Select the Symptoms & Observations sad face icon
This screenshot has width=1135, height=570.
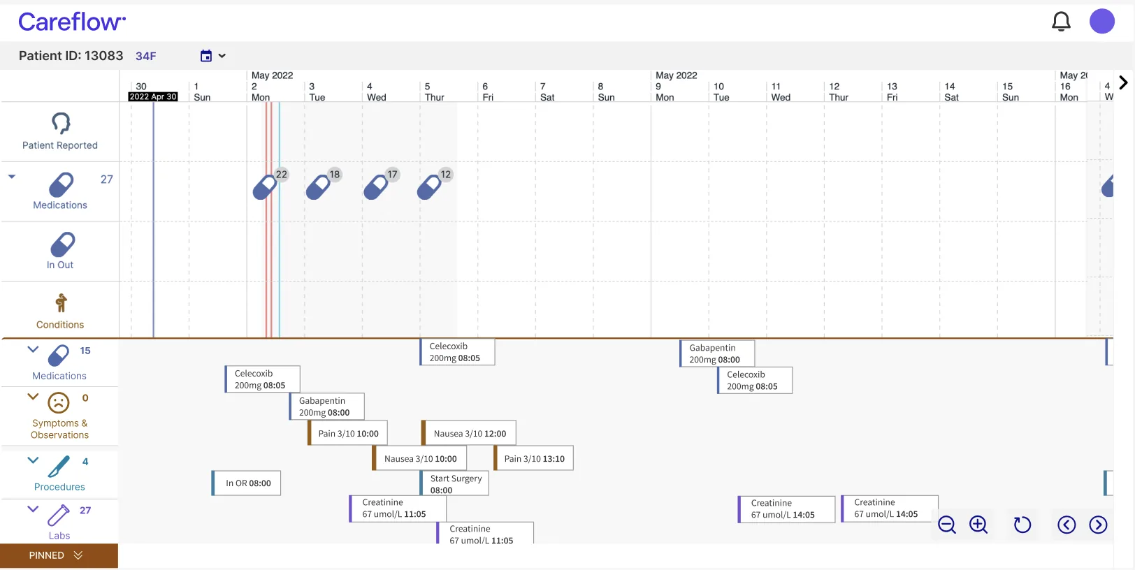click(x=59, y=403)
